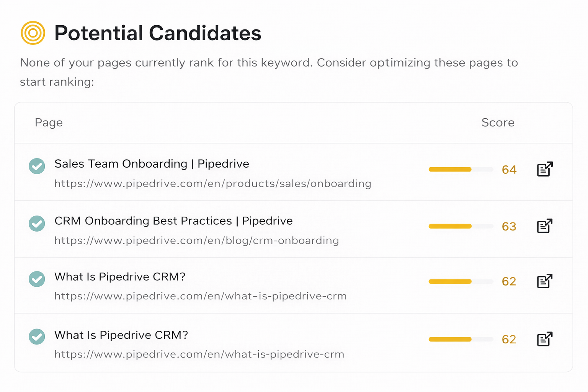Click the score bar showing 64
Viewport: 588px width, 392px height.
click(x=461, y=170)
